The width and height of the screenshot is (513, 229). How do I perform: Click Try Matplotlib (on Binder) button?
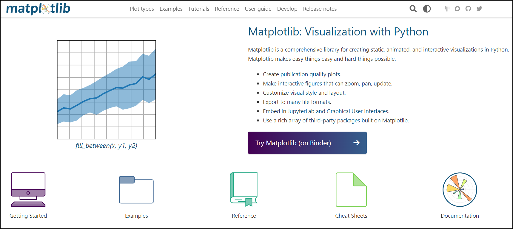[307, 143]
